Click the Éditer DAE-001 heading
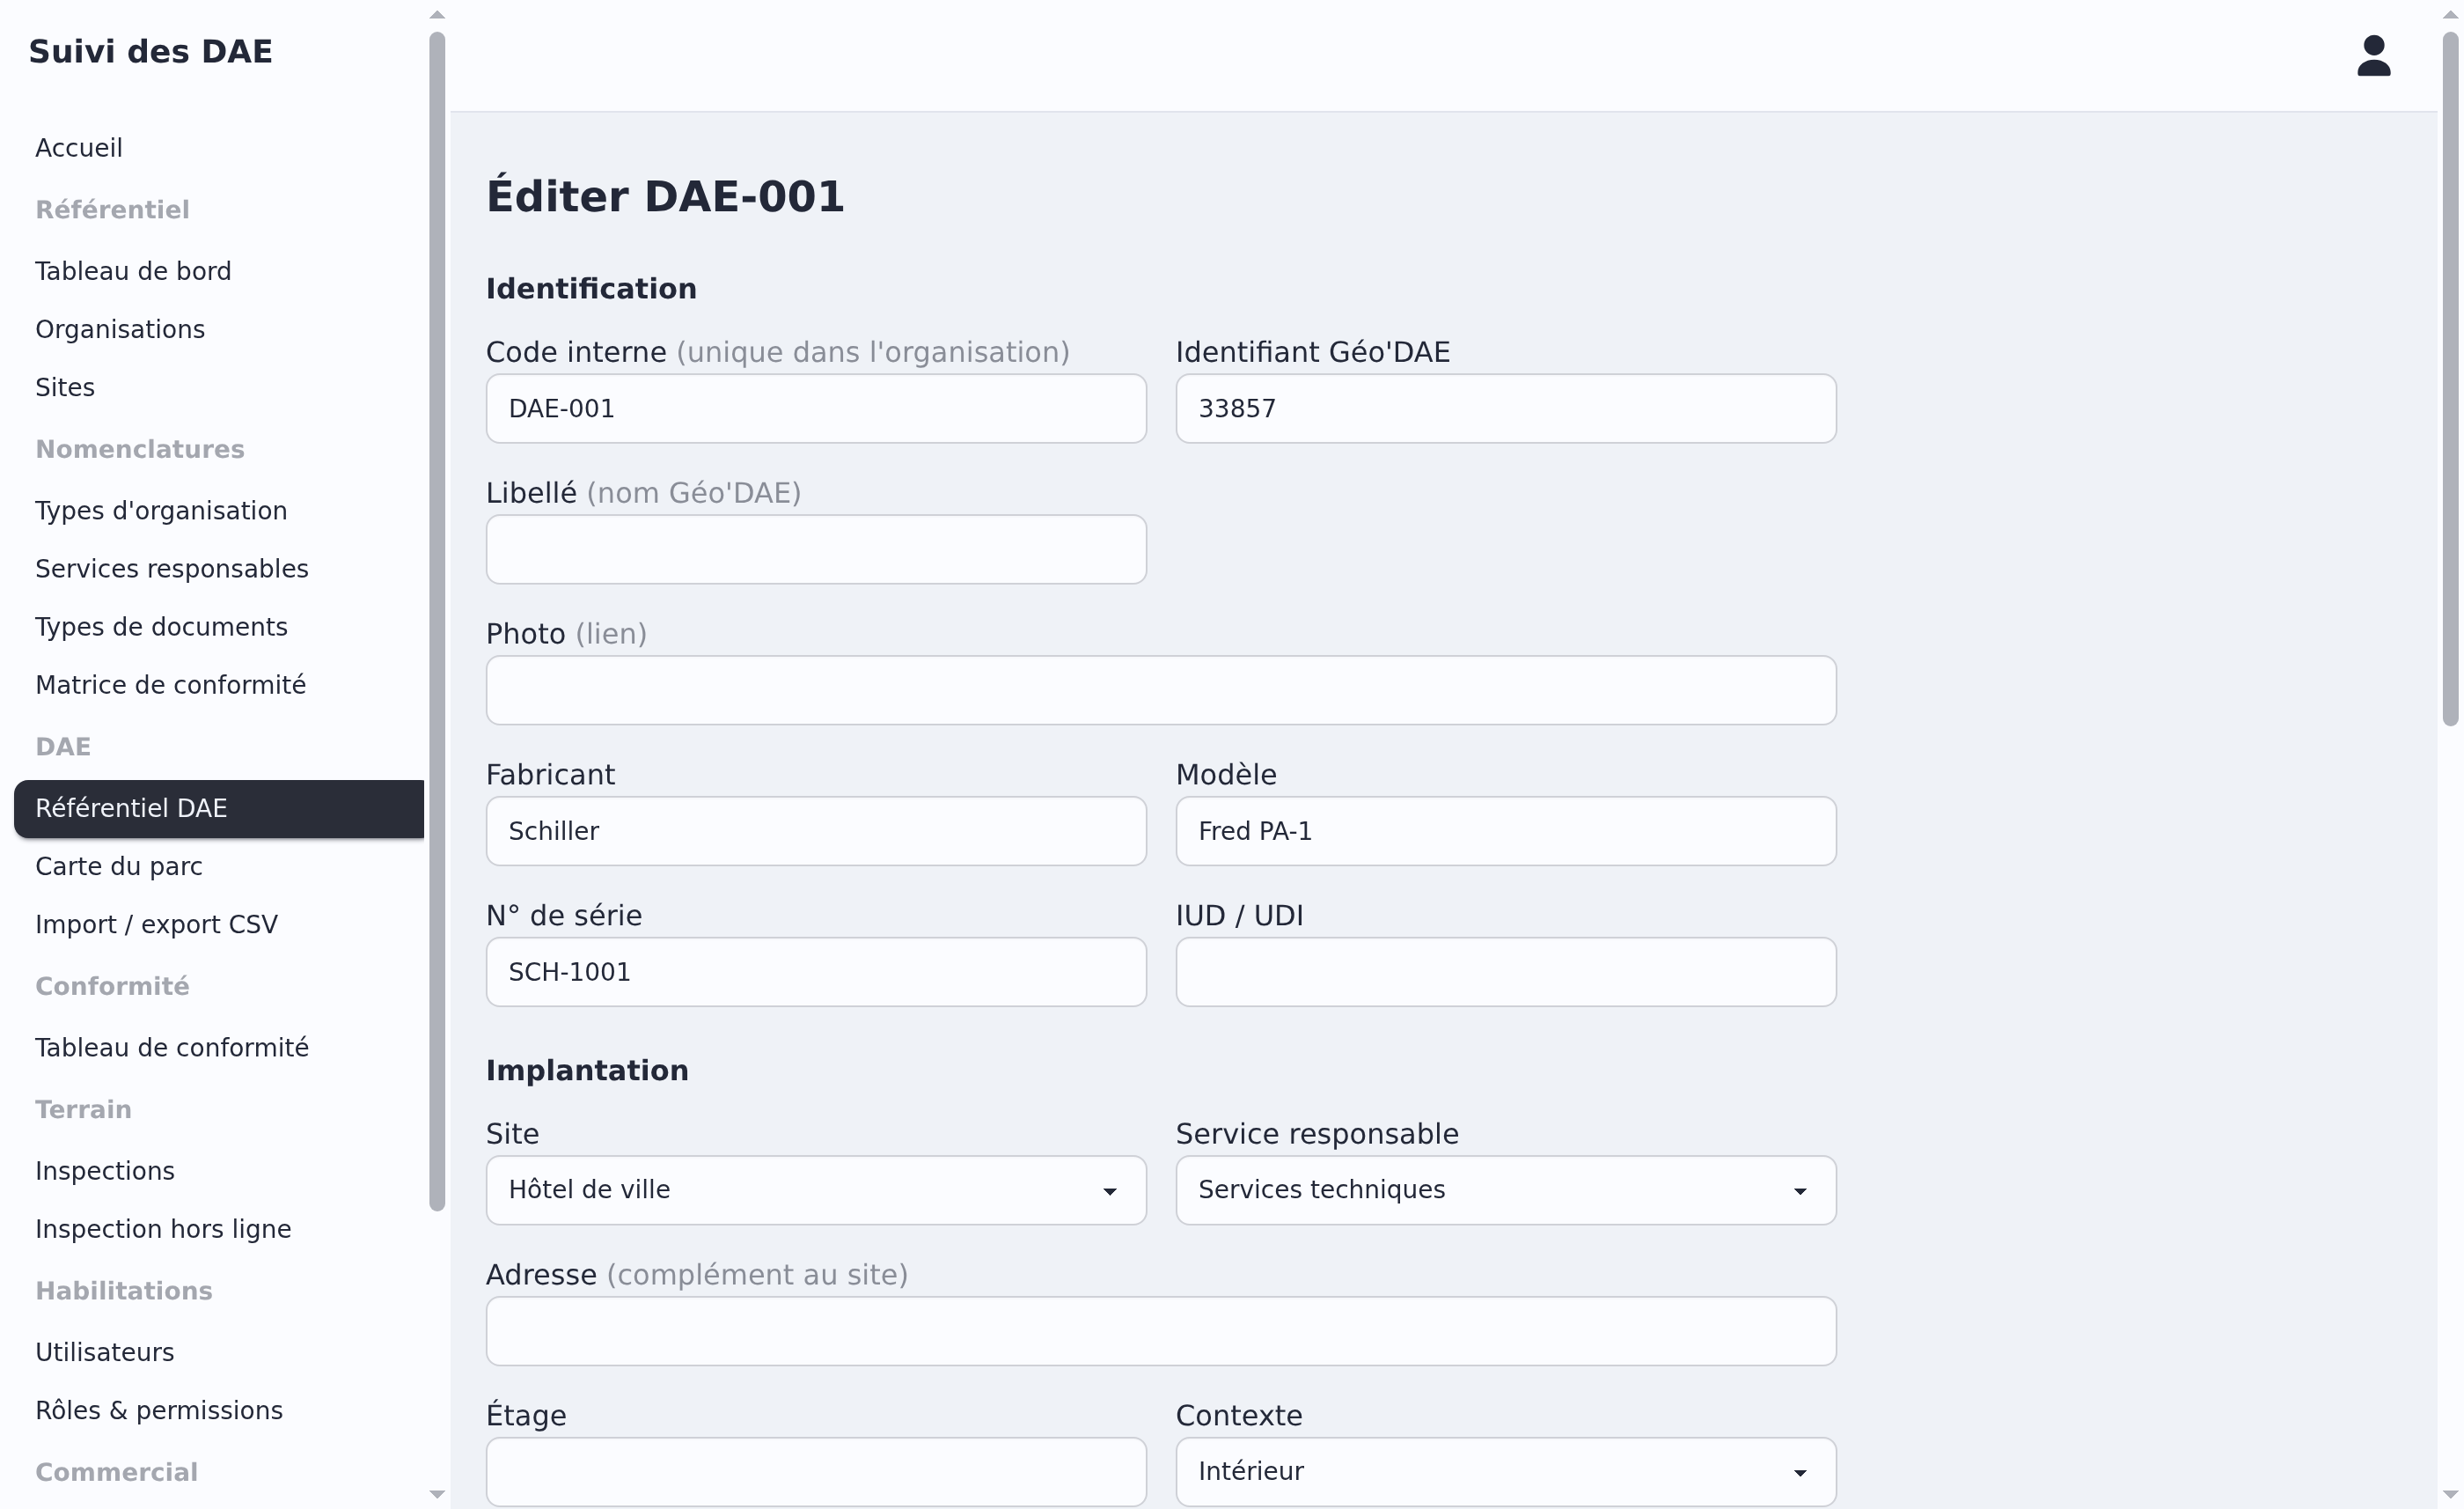 click(665, 195)
